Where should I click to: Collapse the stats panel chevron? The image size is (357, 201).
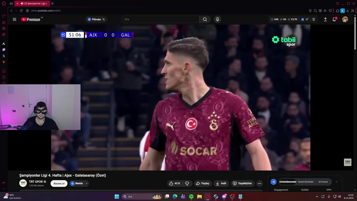(x=337, y=182)
